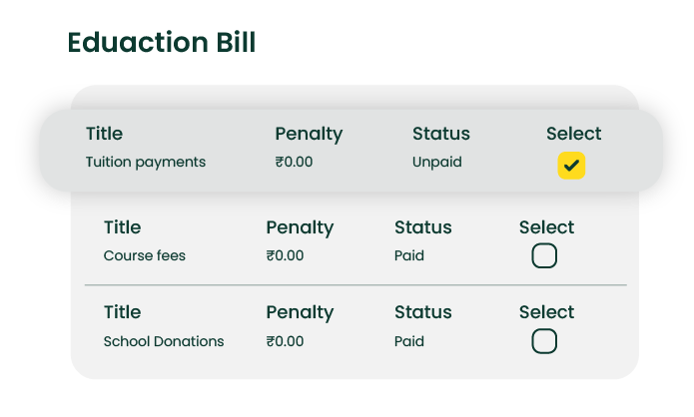Image resolution: width=694 pixels, height=417 pixels.
Task: Click the Select label above the Course fees checkbox
Action: [547, 227]
